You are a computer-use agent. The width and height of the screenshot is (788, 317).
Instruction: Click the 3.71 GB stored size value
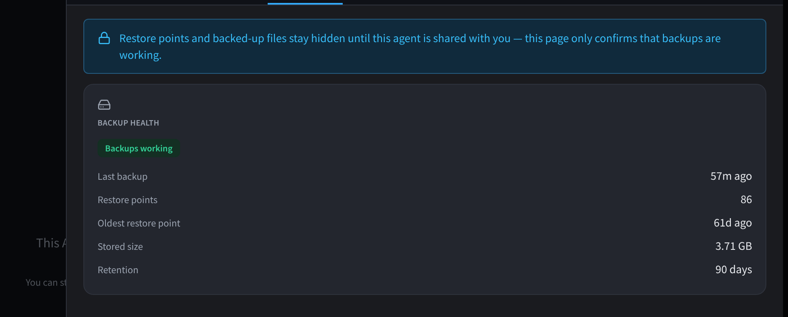click(x=734, y=246)
